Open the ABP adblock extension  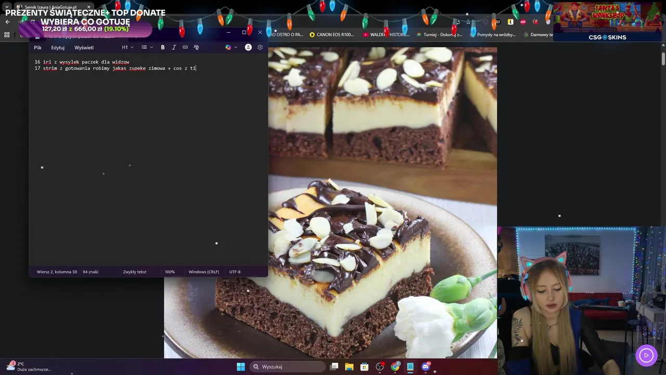coord(523,22)
